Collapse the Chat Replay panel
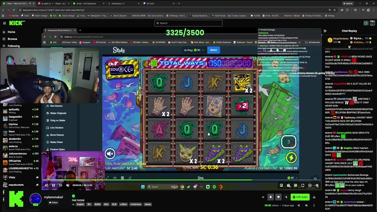 pyautogui.click(x=325, y=31)
